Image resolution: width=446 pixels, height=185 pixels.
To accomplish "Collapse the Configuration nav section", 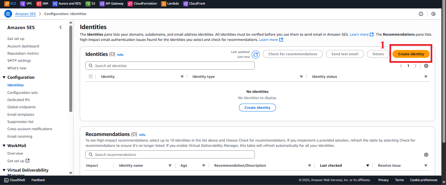I will tap(4, 77).
